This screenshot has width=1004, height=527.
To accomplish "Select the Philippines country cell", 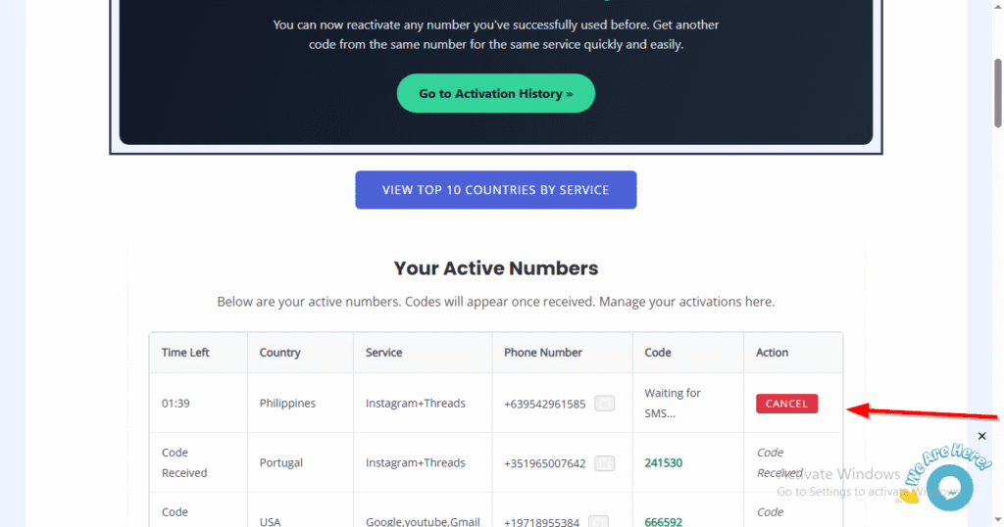I will click(287, 404).
